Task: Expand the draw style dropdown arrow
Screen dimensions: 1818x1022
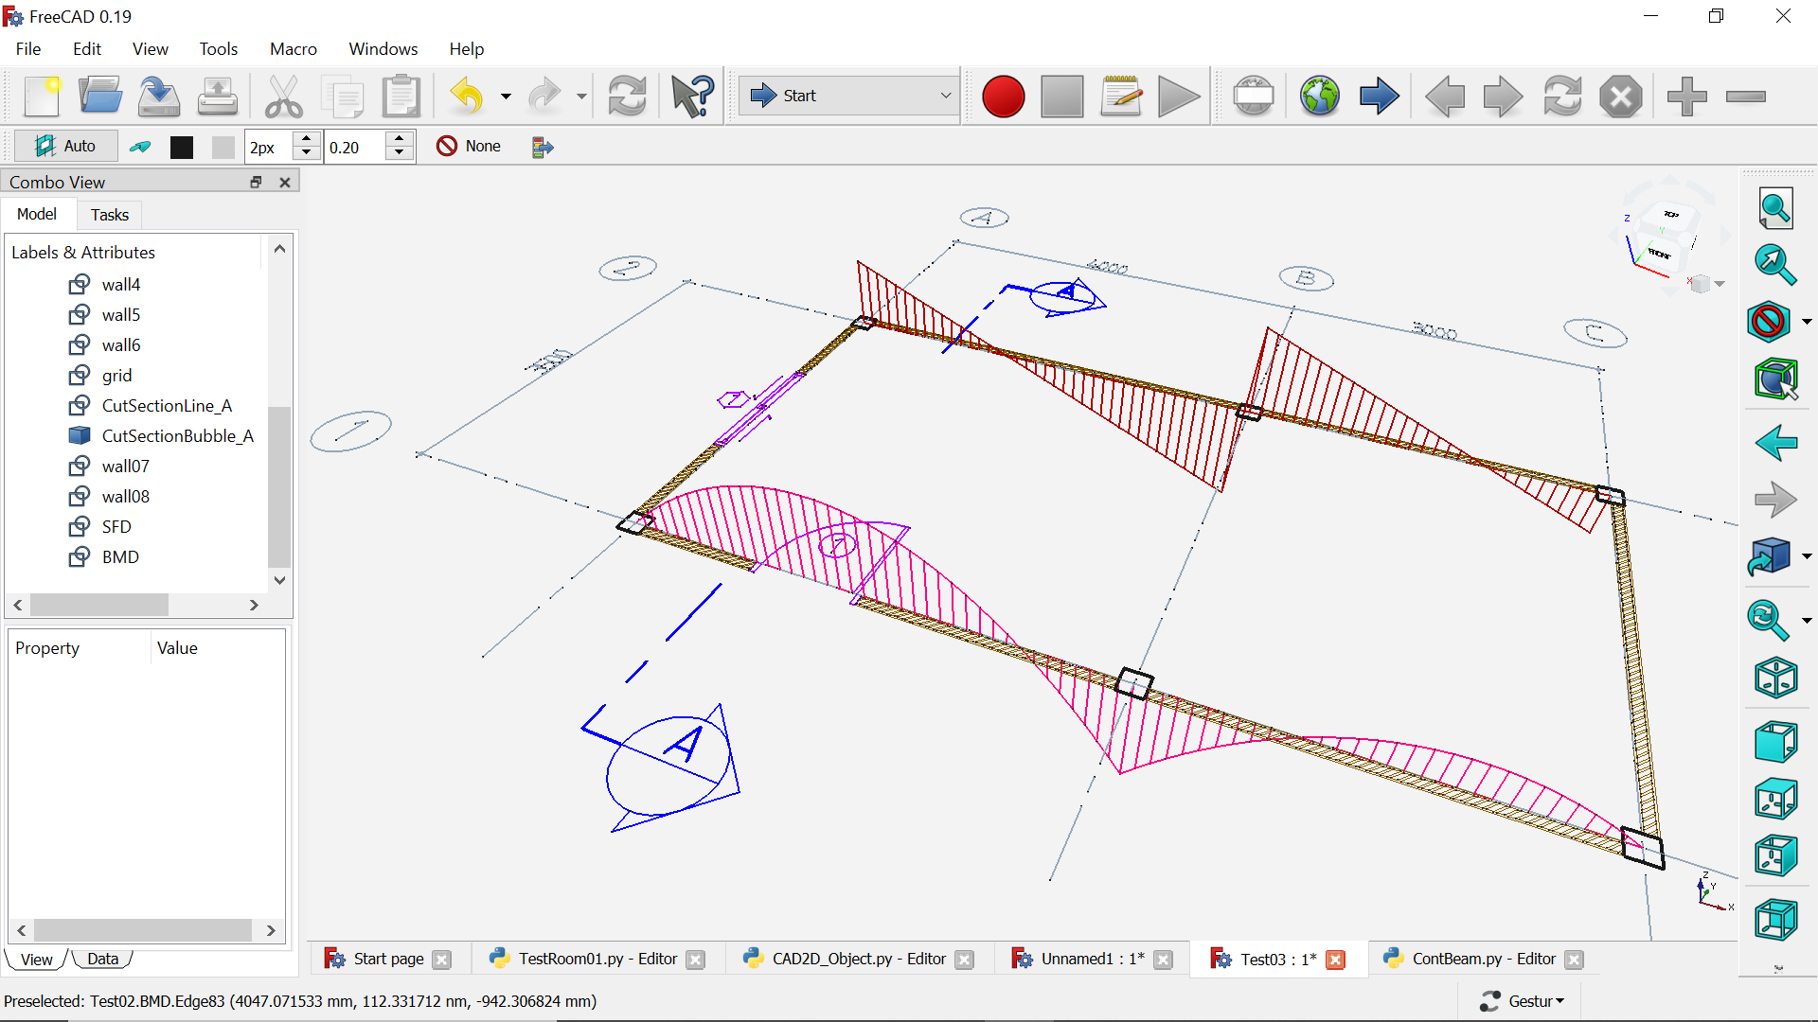Action: click(1807, 322)
